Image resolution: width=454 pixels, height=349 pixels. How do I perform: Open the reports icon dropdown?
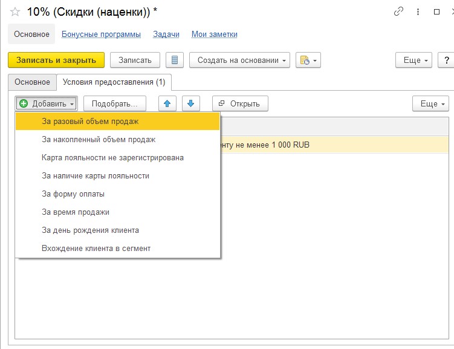tap(308, 60)
